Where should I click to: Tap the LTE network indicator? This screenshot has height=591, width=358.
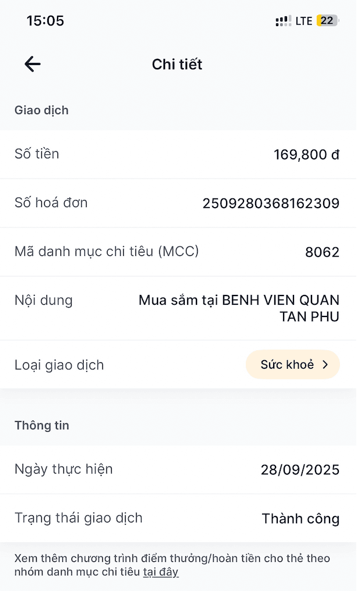(x=304, y=21)
